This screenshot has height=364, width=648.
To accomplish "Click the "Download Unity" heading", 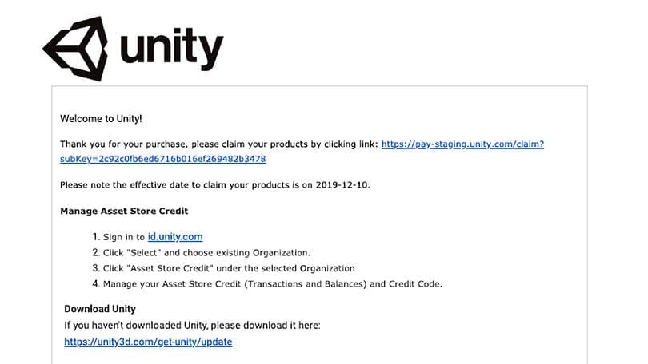I will point(100,309).
